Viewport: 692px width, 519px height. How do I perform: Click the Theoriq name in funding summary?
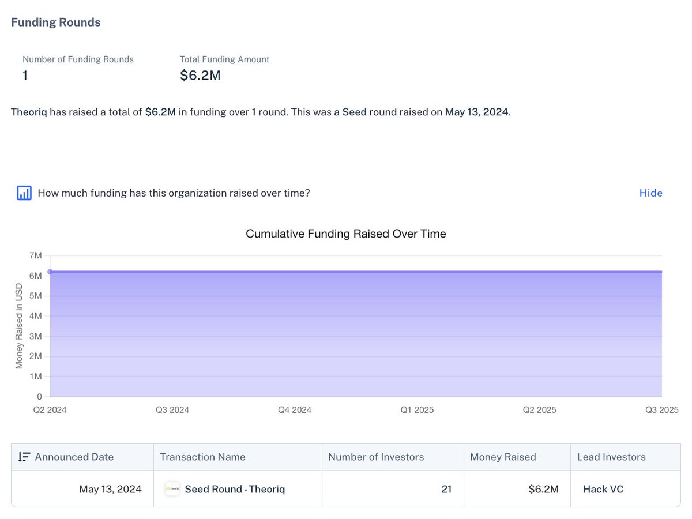29,112
